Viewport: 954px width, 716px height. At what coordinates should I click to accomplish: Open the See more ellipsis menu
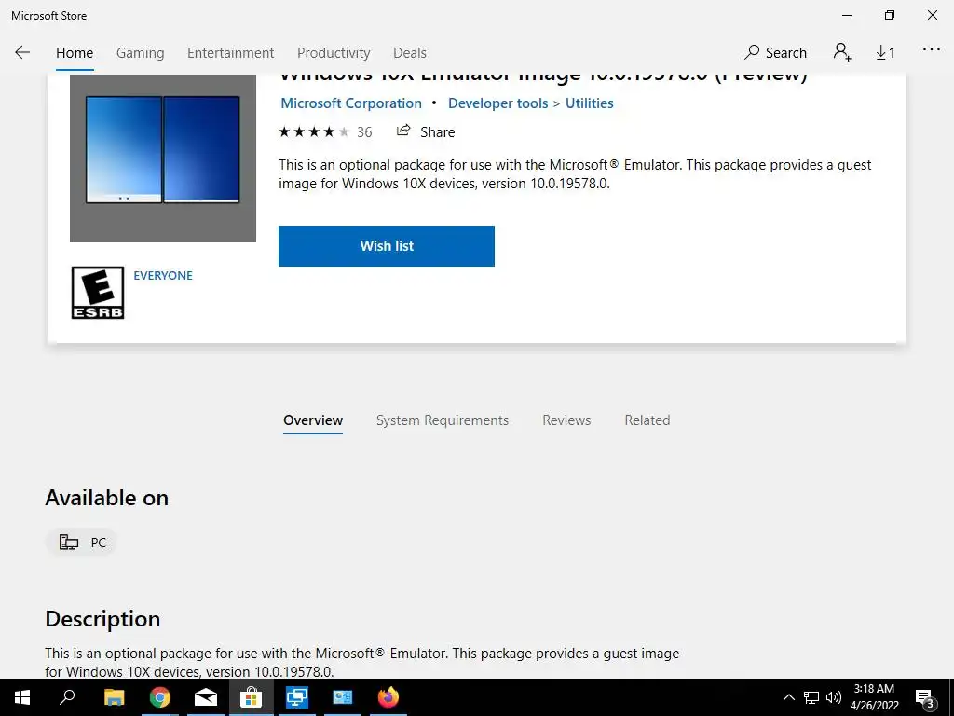[x=932, y=50]
